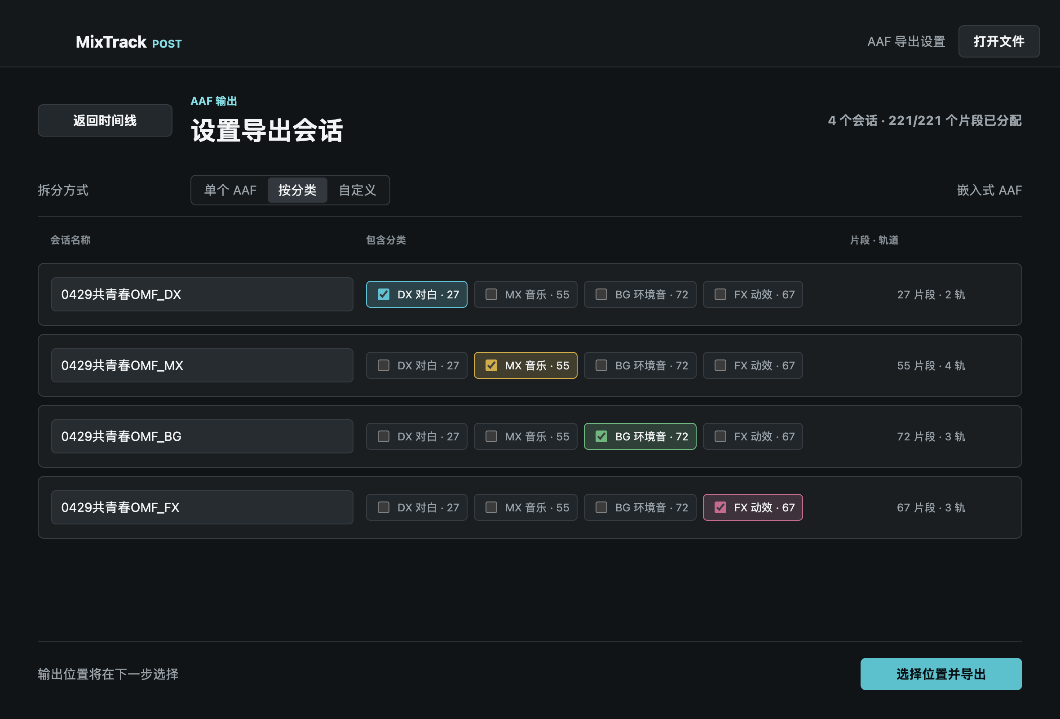Click the 4 个会话 · 221/221 summary text
This screenshot has height=719, width=1060.
(x=924, y=120)
